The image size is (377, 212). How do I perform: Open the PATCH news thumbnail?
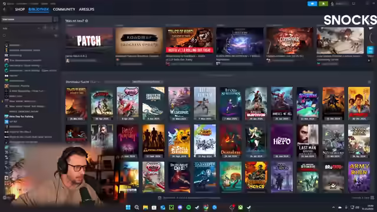[89, 41]
